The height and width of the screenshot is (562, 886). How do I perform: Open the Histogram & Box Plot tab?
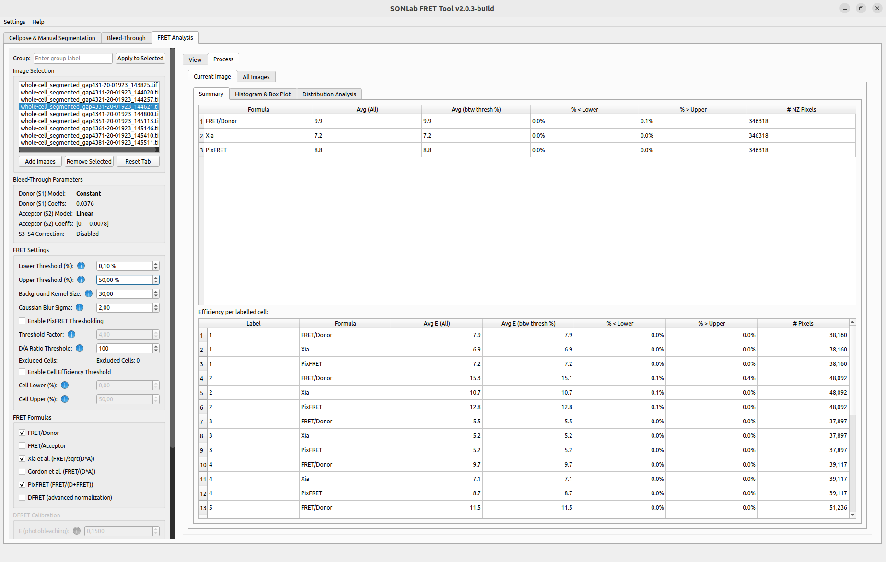coord(263,94)
